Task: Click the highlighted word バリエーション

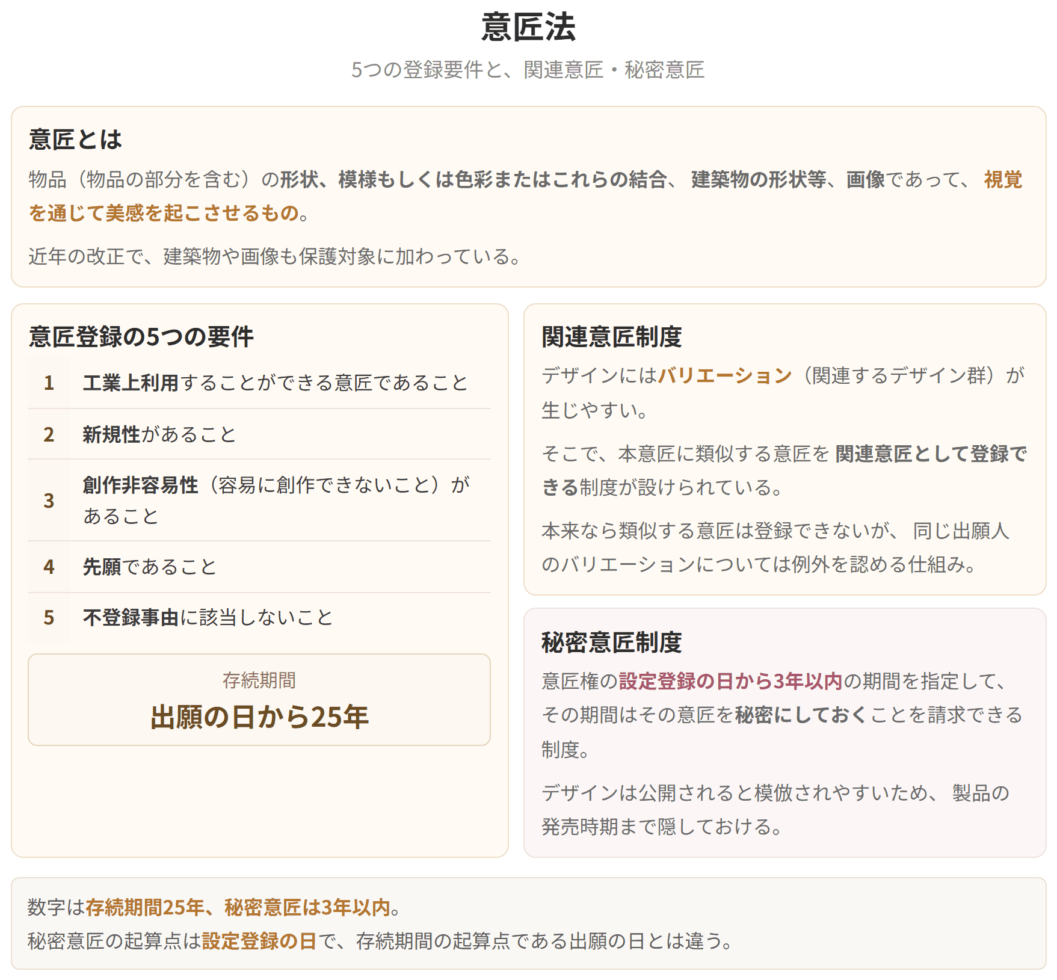Action: pos(725,375)
